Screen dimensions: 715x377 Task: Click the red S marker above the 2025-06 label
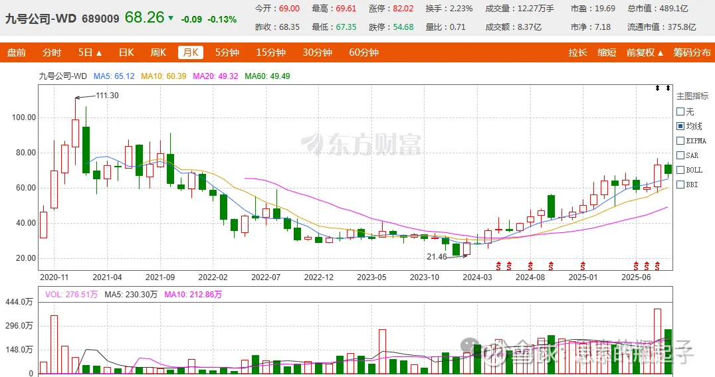[636, 266]
